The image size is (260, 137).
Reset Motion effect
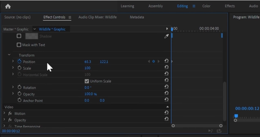tap(166, 113)
